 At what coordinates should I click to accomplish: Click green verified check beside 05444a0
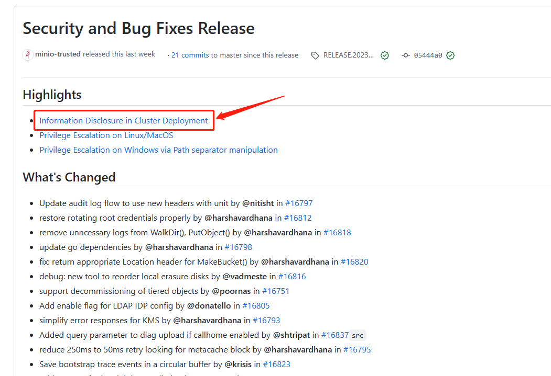[450, 55]
